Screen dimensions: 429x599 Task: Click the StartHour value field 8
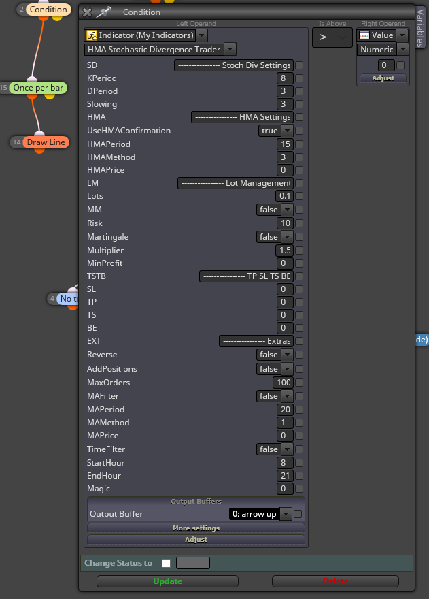(285, 463)
